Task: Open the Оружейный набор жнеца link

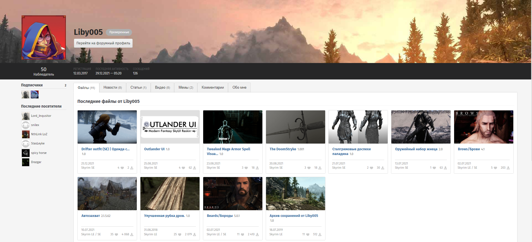Action: pos(416,149)
